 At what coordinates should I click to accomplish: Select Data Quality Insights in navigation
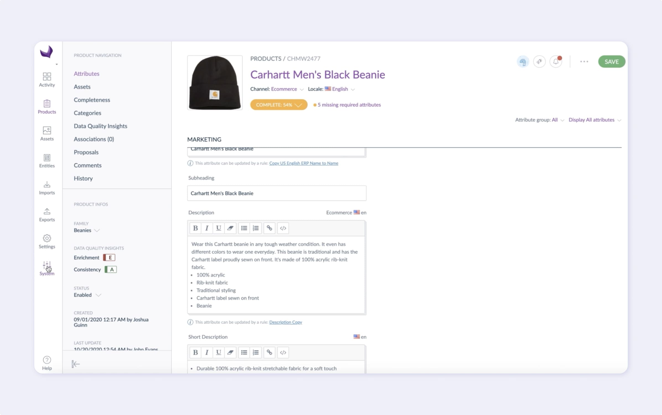[x=100, y=126]
